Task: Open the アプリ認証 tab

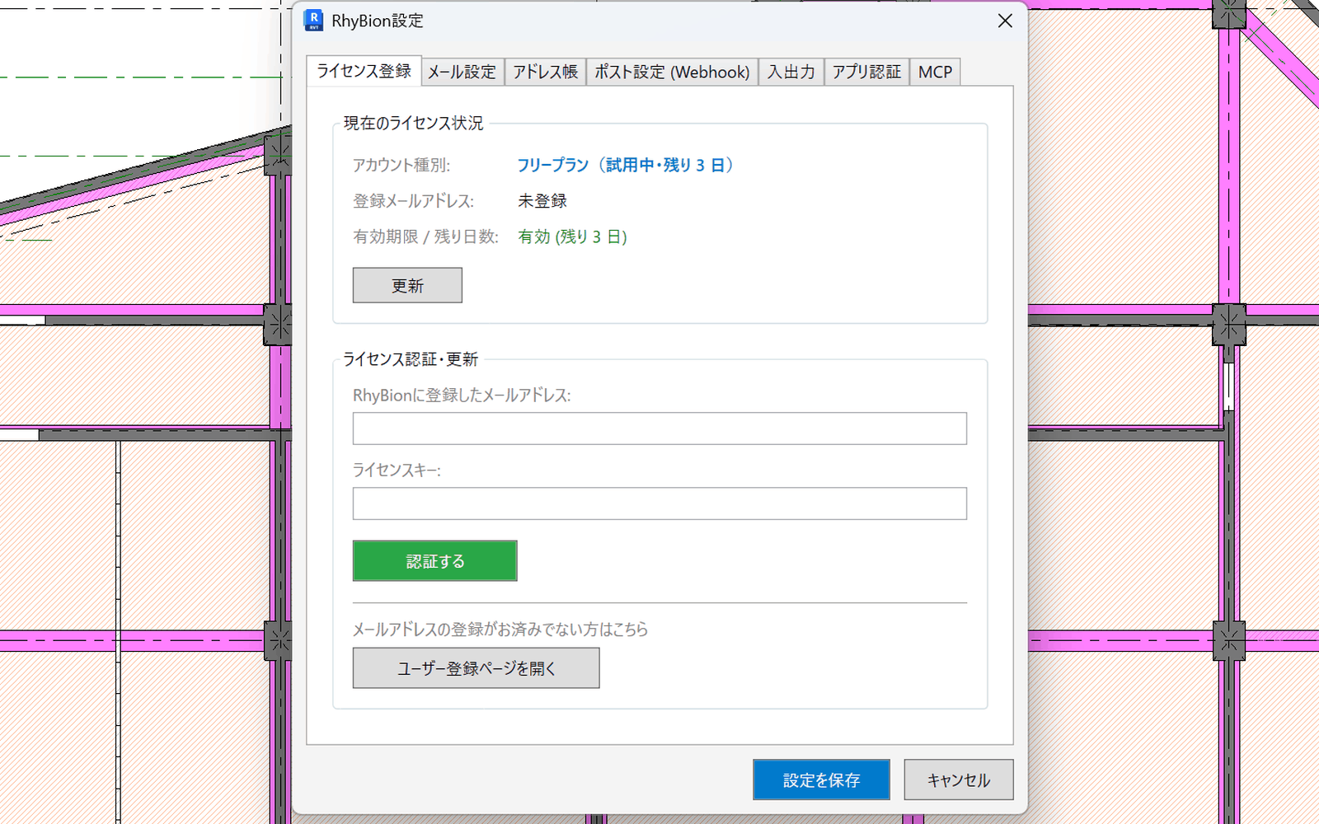Action: tap(866, 73)
